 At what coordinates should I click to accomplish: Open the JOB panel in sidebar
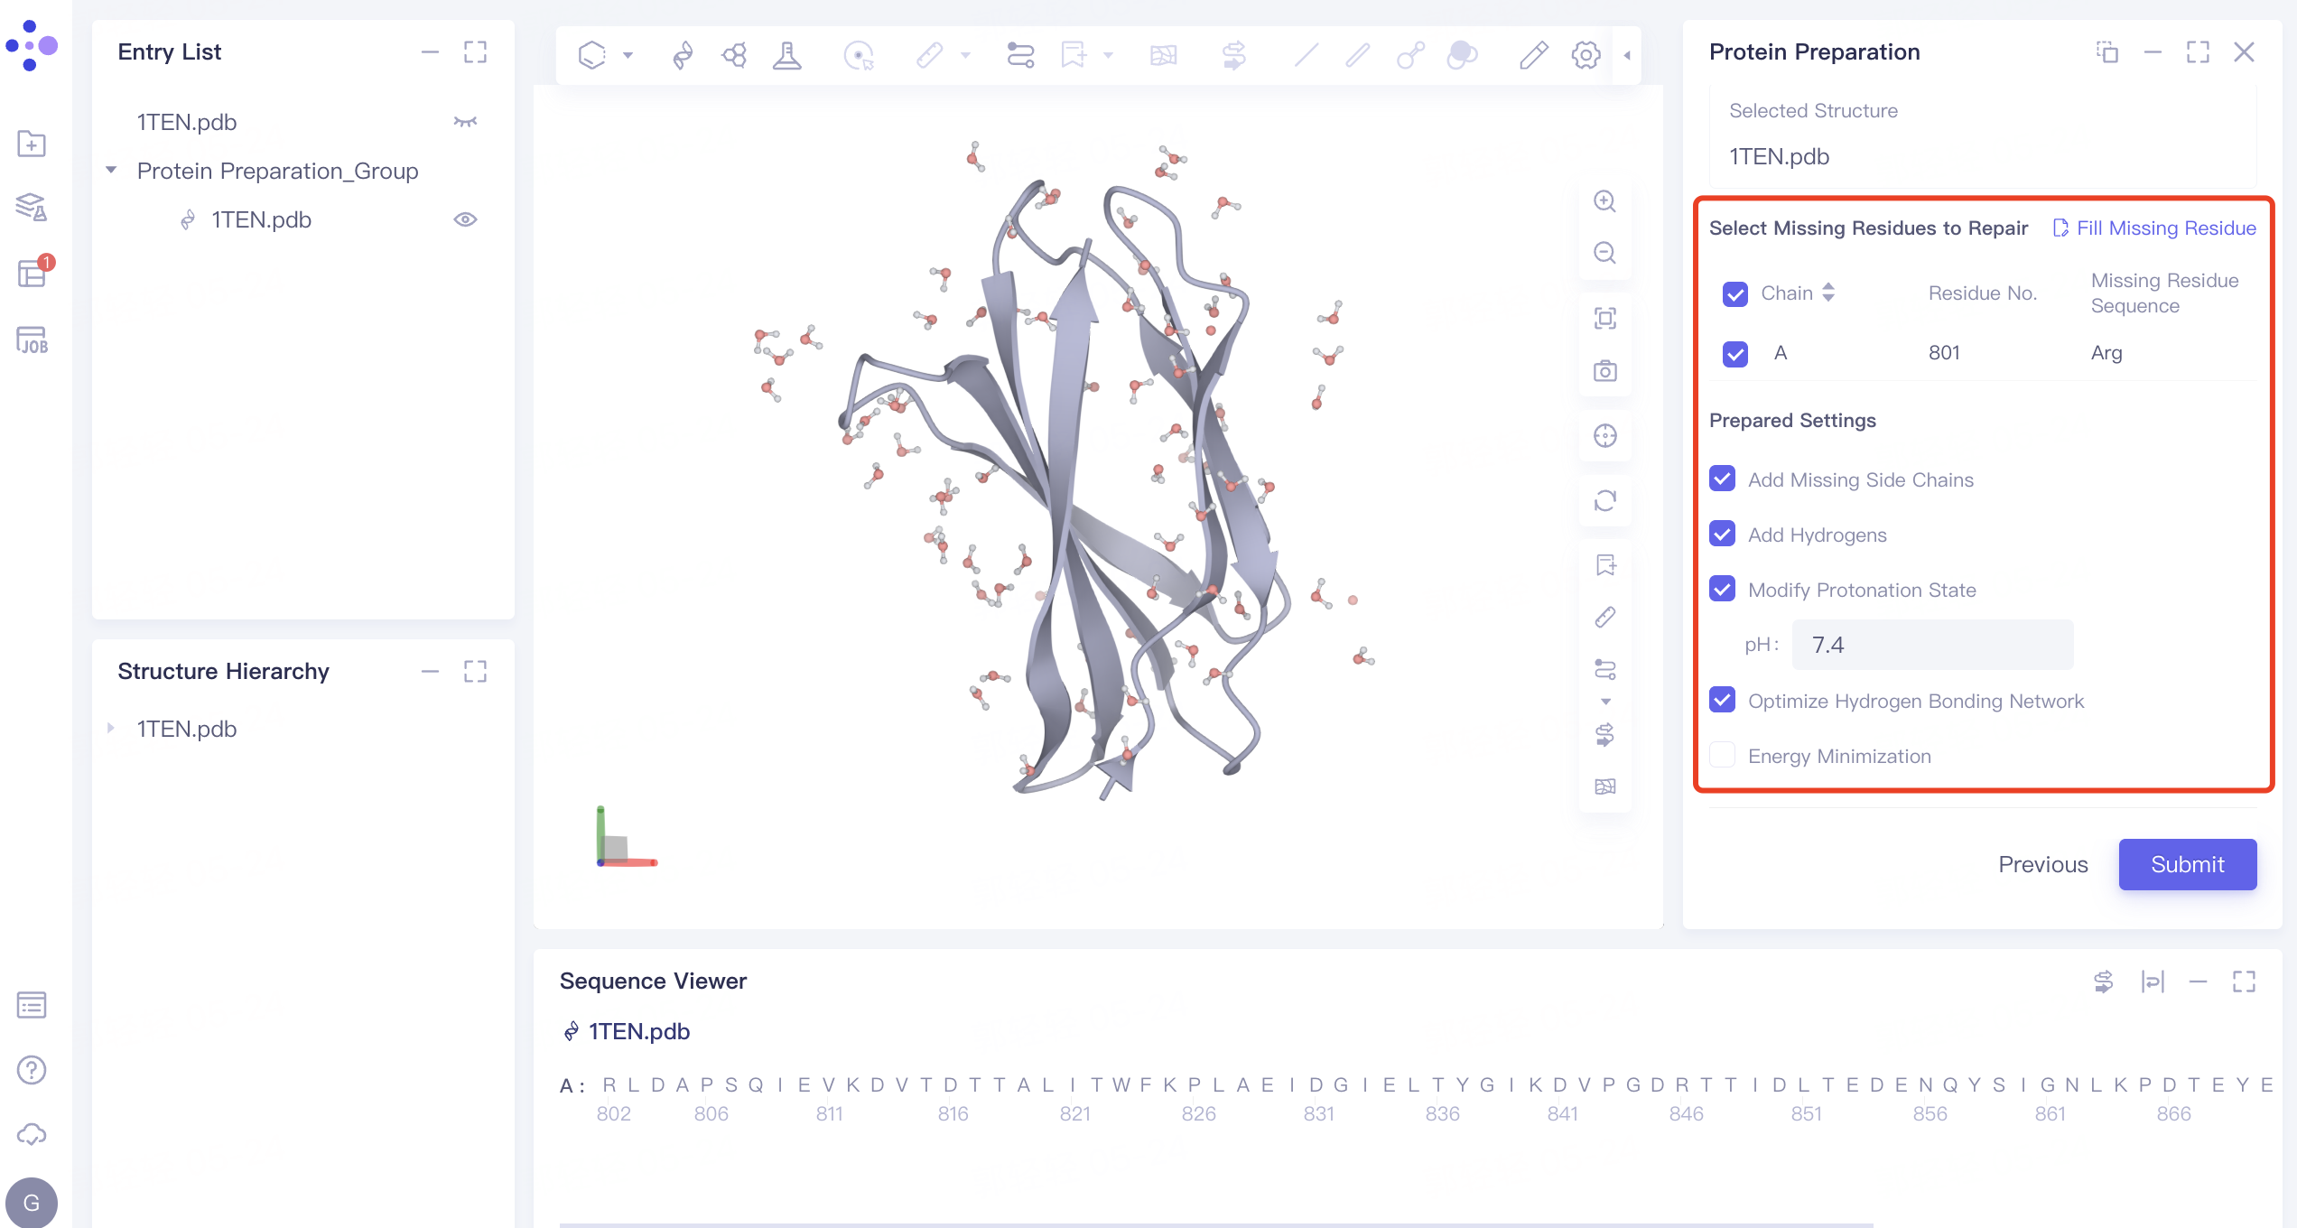(x=32, y=340)
